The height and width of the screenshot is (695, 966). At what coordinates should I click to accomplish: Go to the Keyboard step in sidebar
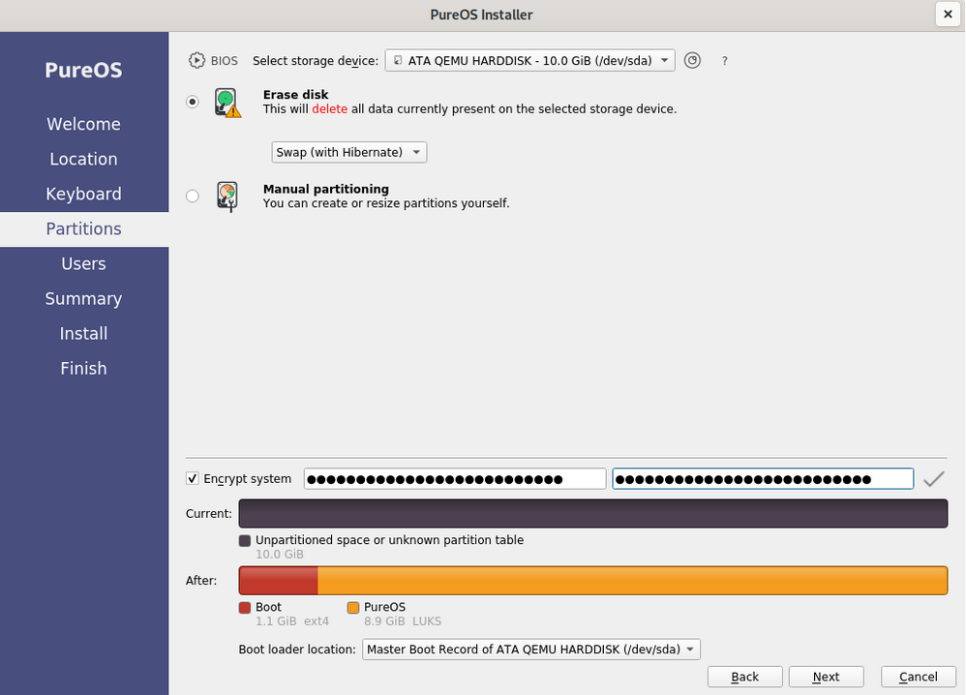pyautogui.click(x=84, y=195)
